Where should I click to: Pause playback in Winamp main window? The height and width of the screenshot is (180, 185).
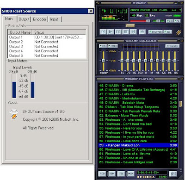pyautogui.click(x=118, y=32)
